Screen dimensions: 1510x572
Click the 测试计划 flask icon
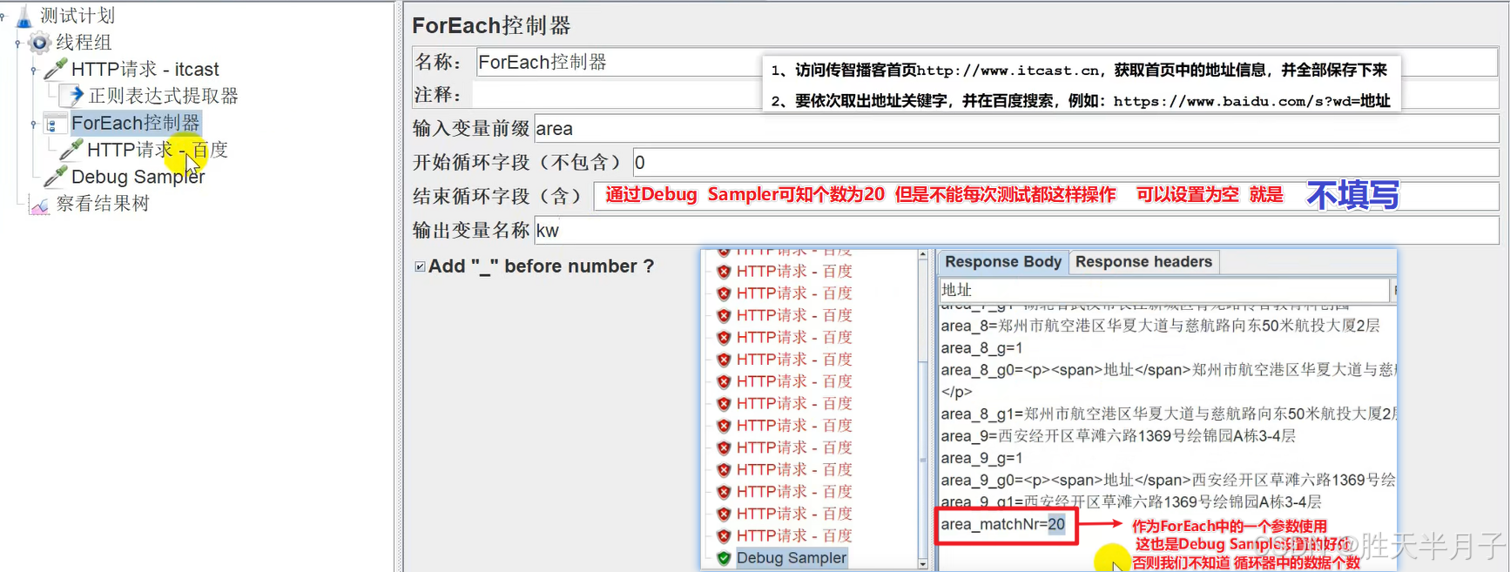[x=24, y=16]
